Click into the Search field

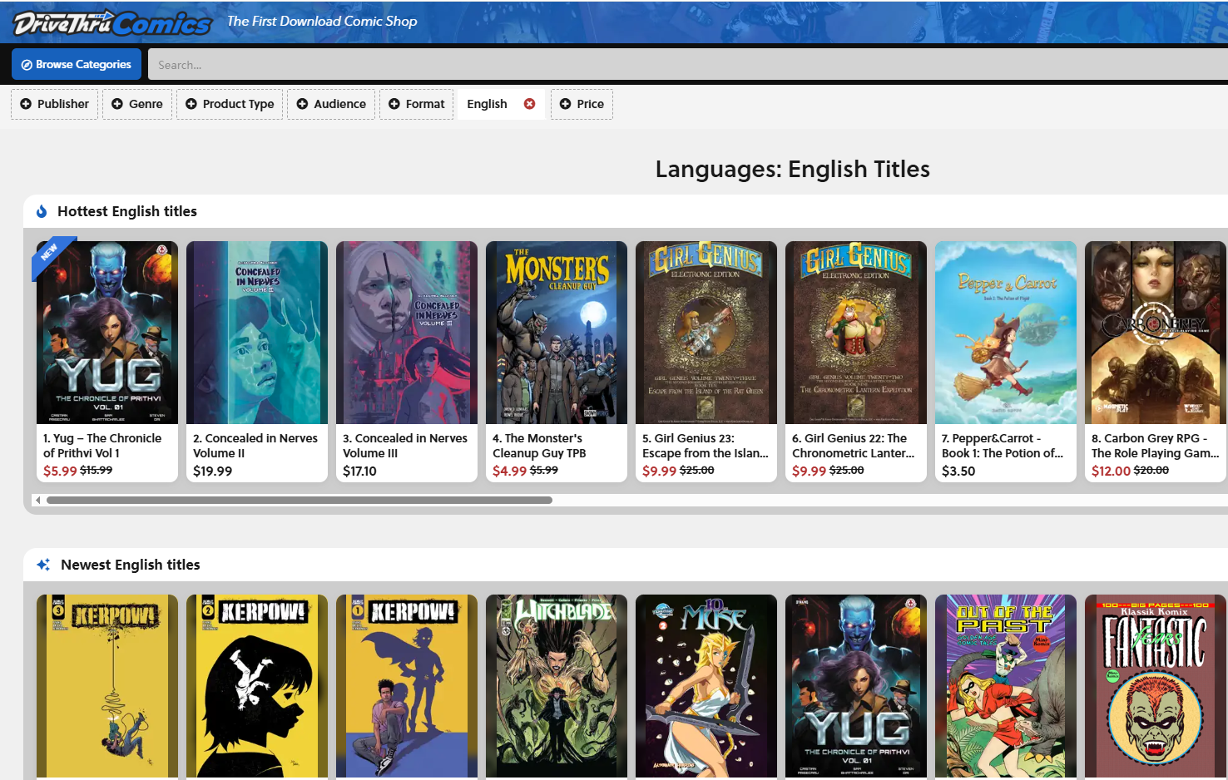click(x=682, y=65)
